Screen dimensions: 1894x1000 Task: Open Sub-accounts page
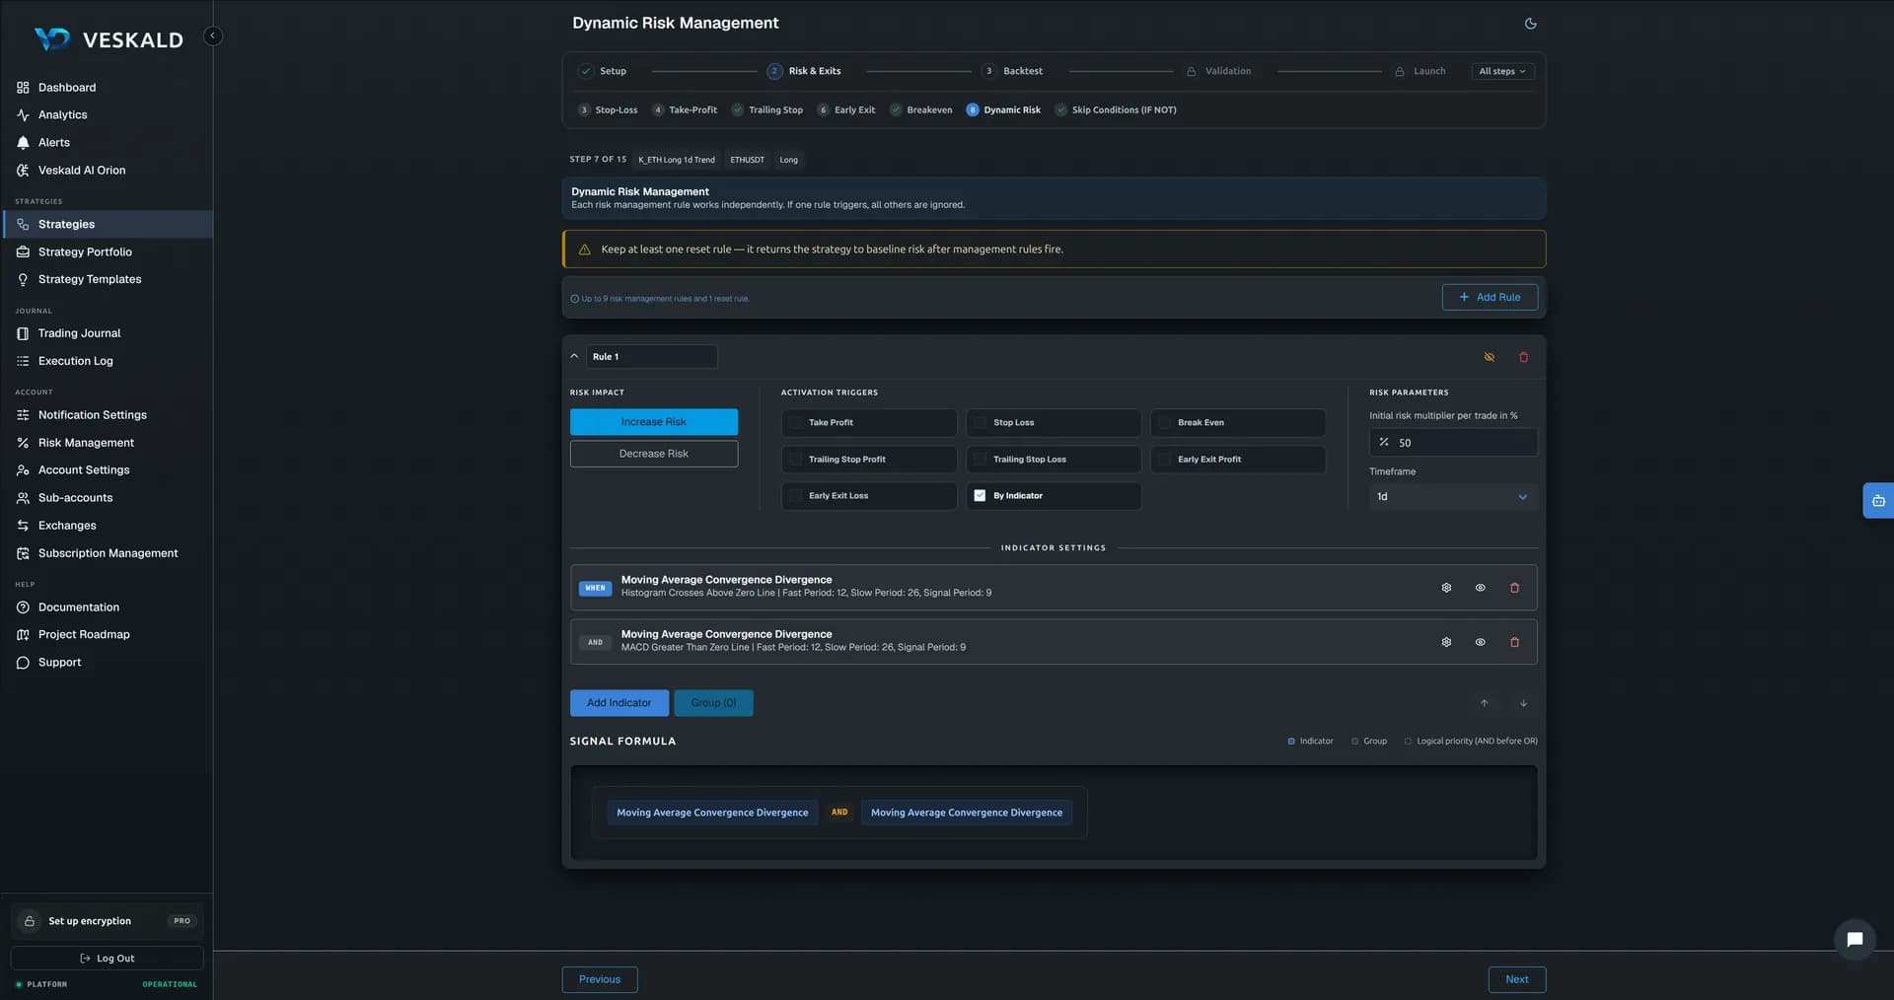pyautogui.click(x=107, y=498)
